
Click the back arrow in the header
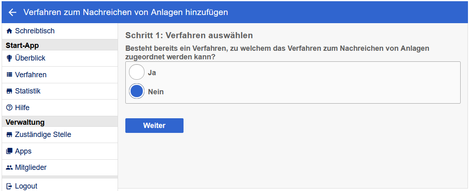click(12, 13)
